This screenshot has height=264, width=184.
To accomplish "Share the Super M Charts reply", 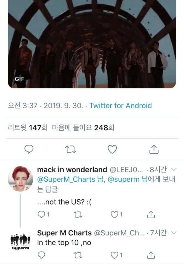I will (x=151, y=255).
